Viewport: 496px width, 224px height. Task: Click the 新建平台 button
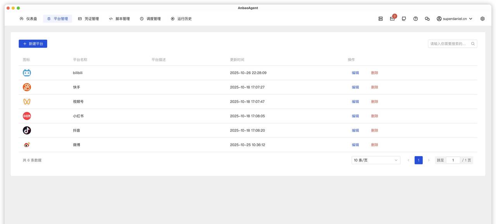(x=33, y=42)
